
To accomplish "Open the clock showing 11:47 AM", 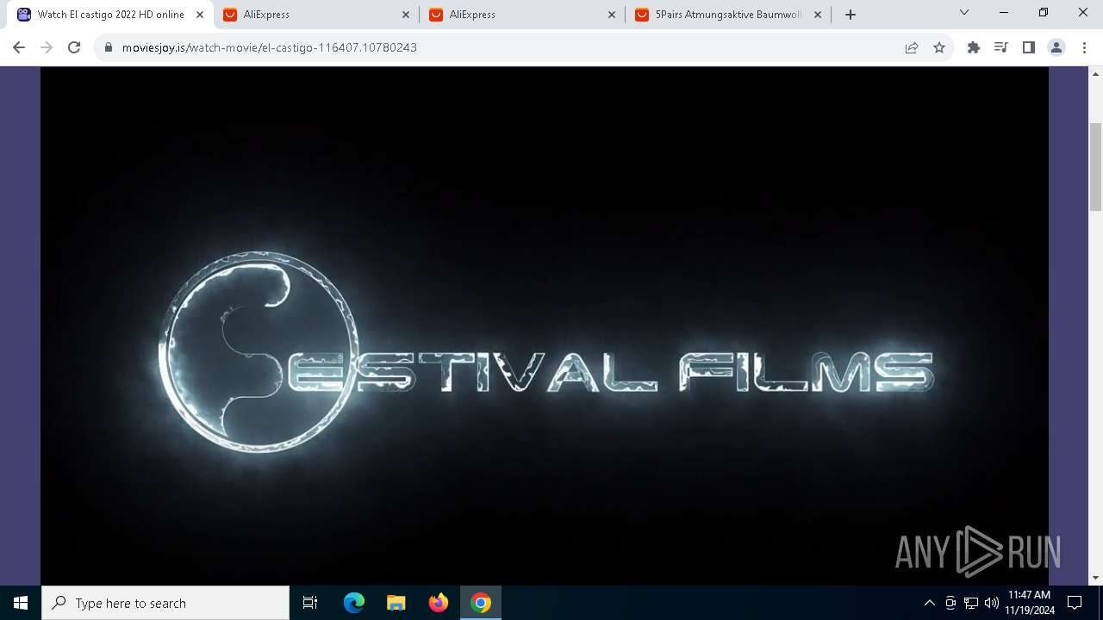I will tap(1028, 603).
